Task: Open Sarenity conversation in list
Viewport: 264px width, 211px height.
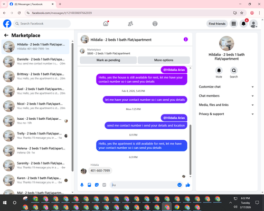Action: point(35,165)
